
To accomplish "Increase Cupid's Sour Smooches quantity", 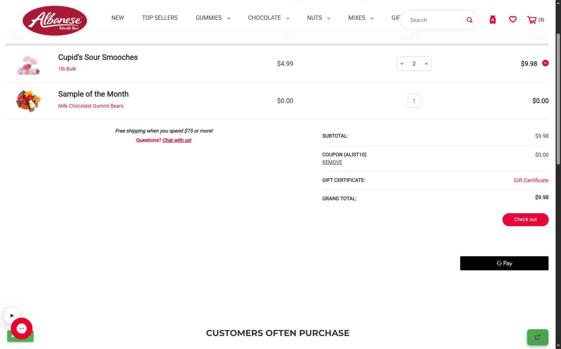I will pos(426,64).
